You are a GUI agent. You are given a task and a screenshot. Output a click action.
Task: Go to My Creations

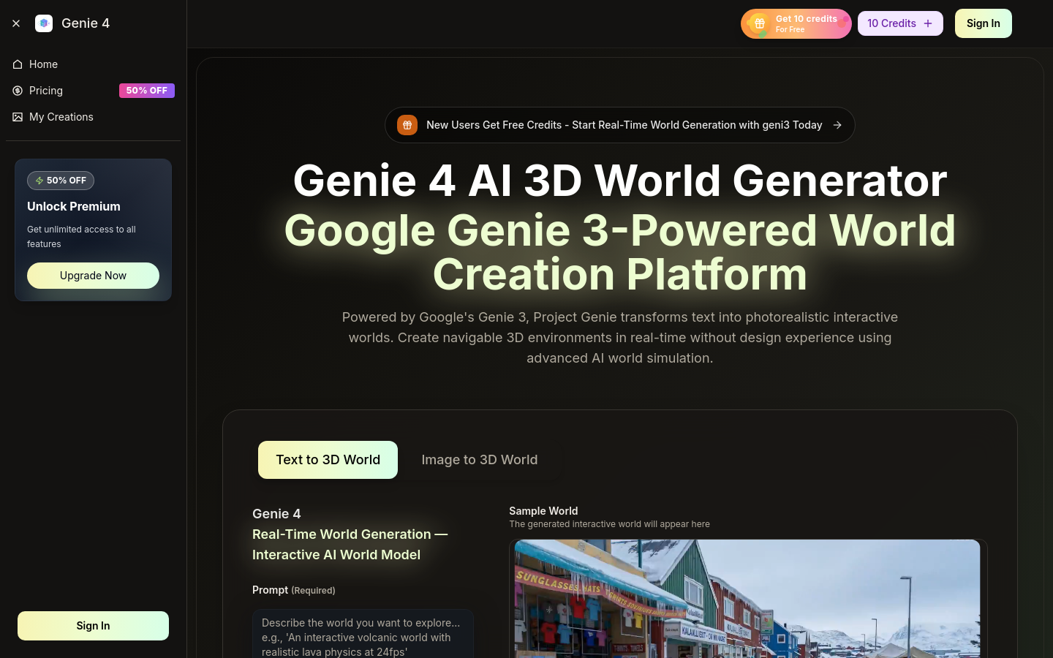coord(93,117)
